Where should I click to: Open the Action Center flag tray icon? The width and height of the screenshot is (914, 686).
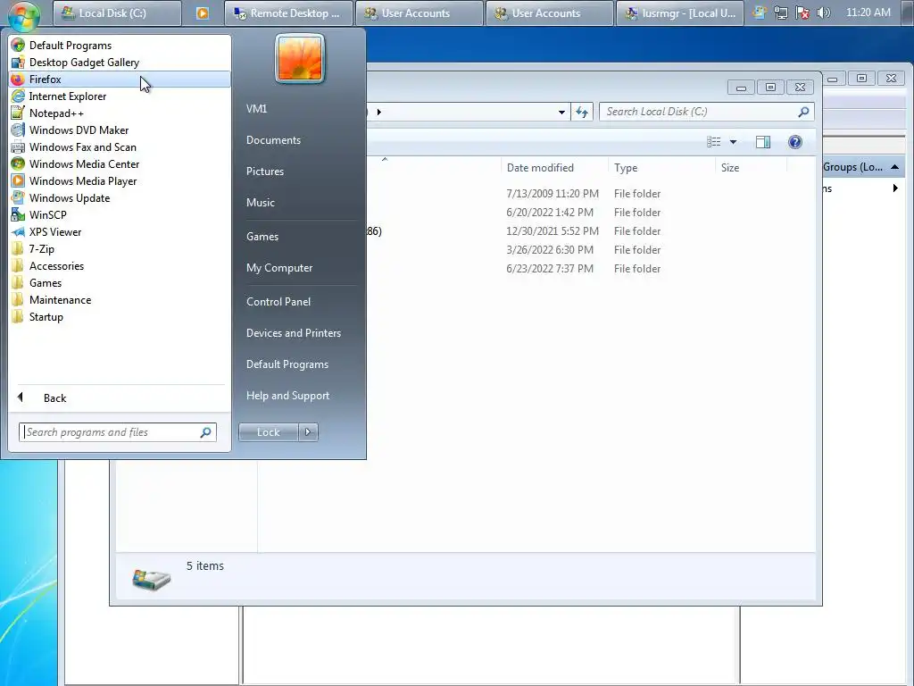[x=802, y=13]
